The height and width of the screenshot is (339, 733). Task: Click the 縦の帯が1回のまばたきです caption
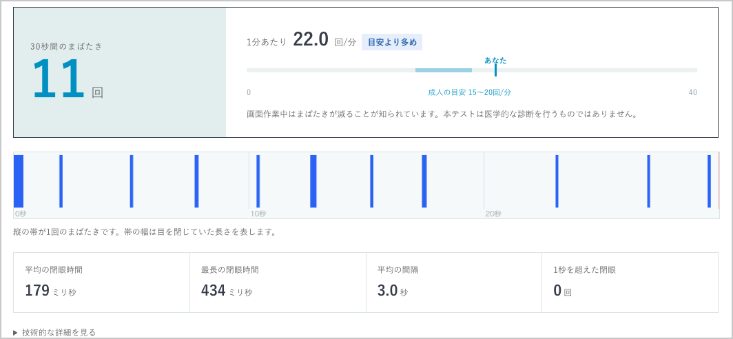tap(145, 232)
